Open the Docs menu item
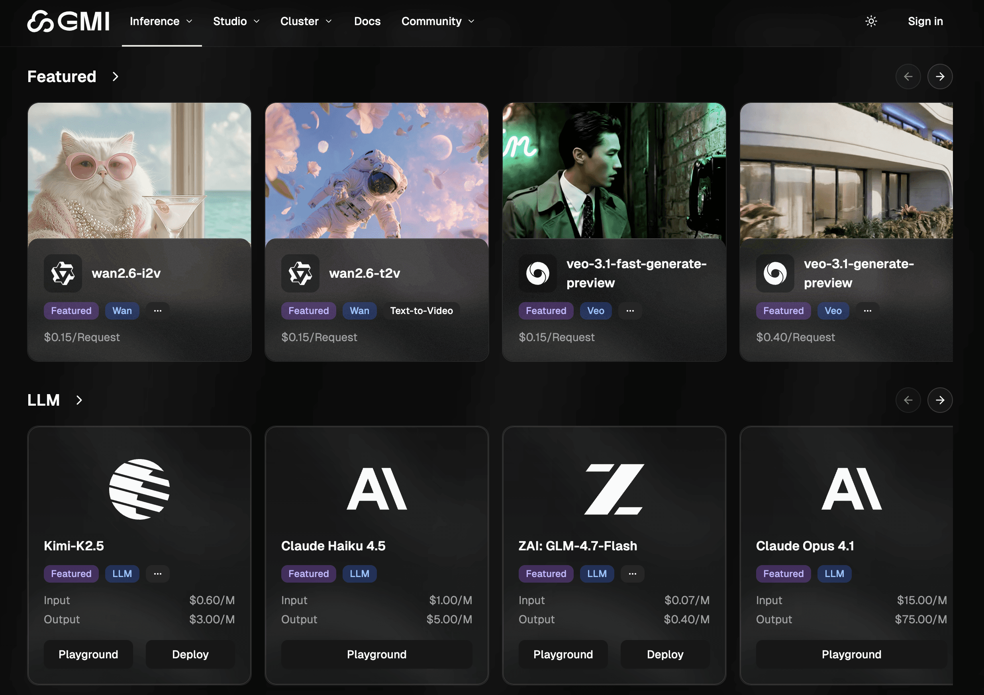 coord(367,21)
